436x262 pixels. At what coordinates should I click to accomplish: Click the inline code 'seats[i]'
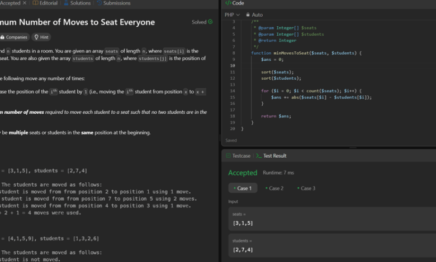pyautogui.click(x=174, y=51)
